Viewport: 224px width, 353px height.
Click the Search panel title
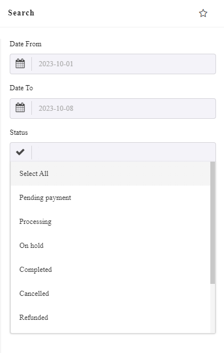(x=21, y=13)
